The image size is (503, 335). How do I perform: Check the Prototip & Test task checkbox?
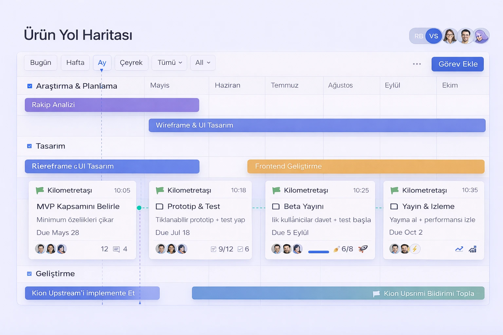point(159,207)
